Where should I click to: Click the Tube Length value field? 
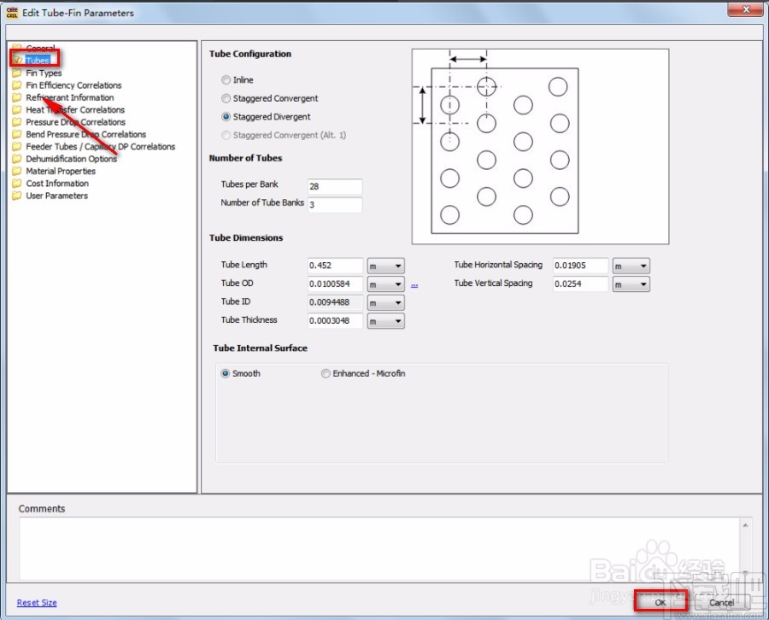pyautogui.click(x=335, y=266)
